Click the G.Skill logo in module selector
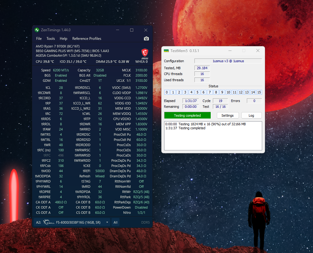The width and height of the screenshot is (313, 253). click(49, 222)
